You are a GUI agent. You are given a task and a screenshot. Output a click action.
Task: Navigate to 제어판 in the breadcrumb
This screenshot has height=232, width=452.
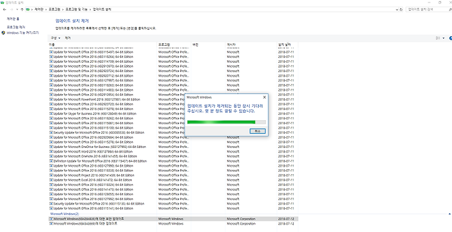point(39,9)
